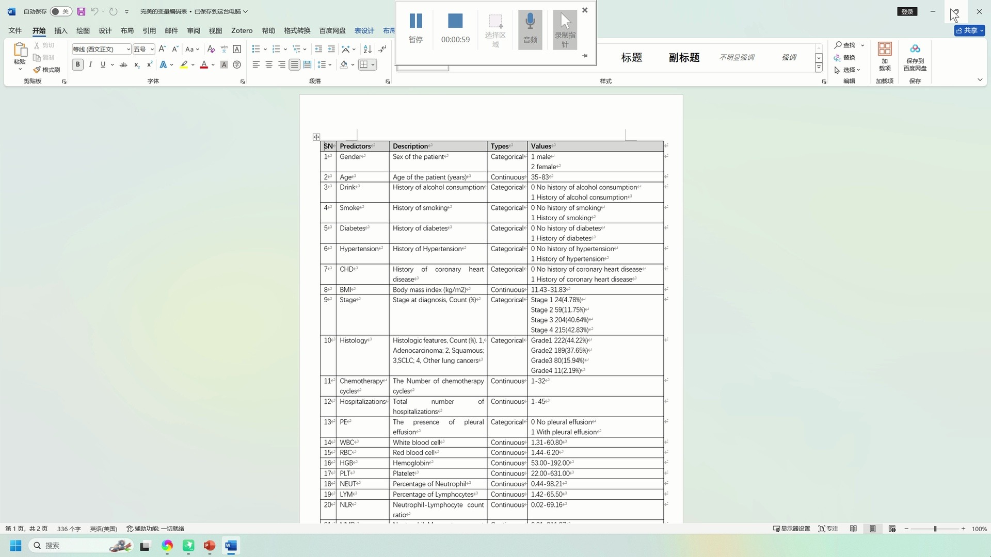Click the Format Painter brush
Image resolution: width=991 pixels, height=557 pixels.
coord(46,70)
